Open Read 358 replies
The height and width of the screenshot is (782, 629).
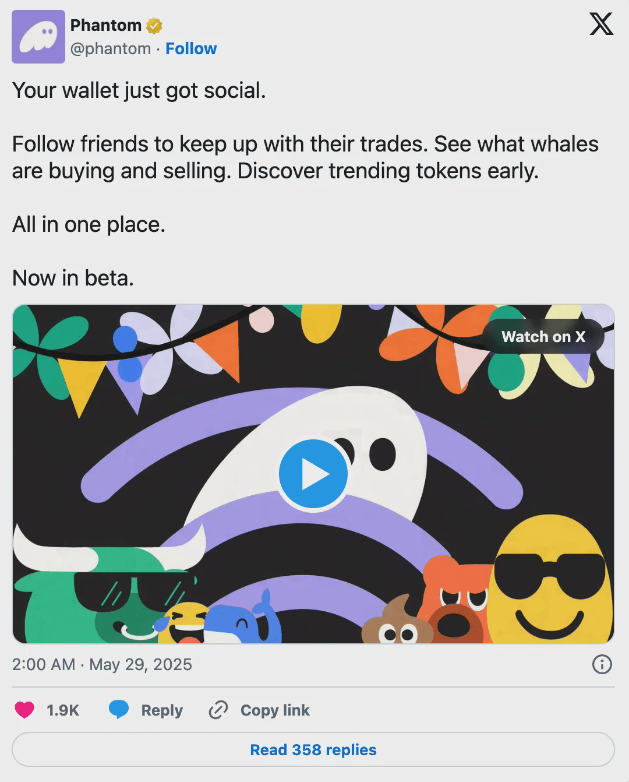pos(313,749)
